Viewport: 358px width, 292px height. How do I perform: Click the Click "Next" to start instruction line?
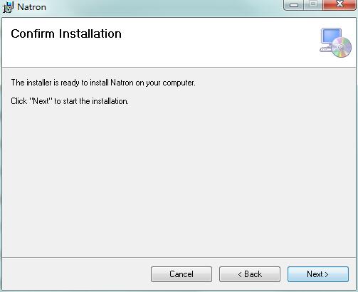(x=70, y=101)
